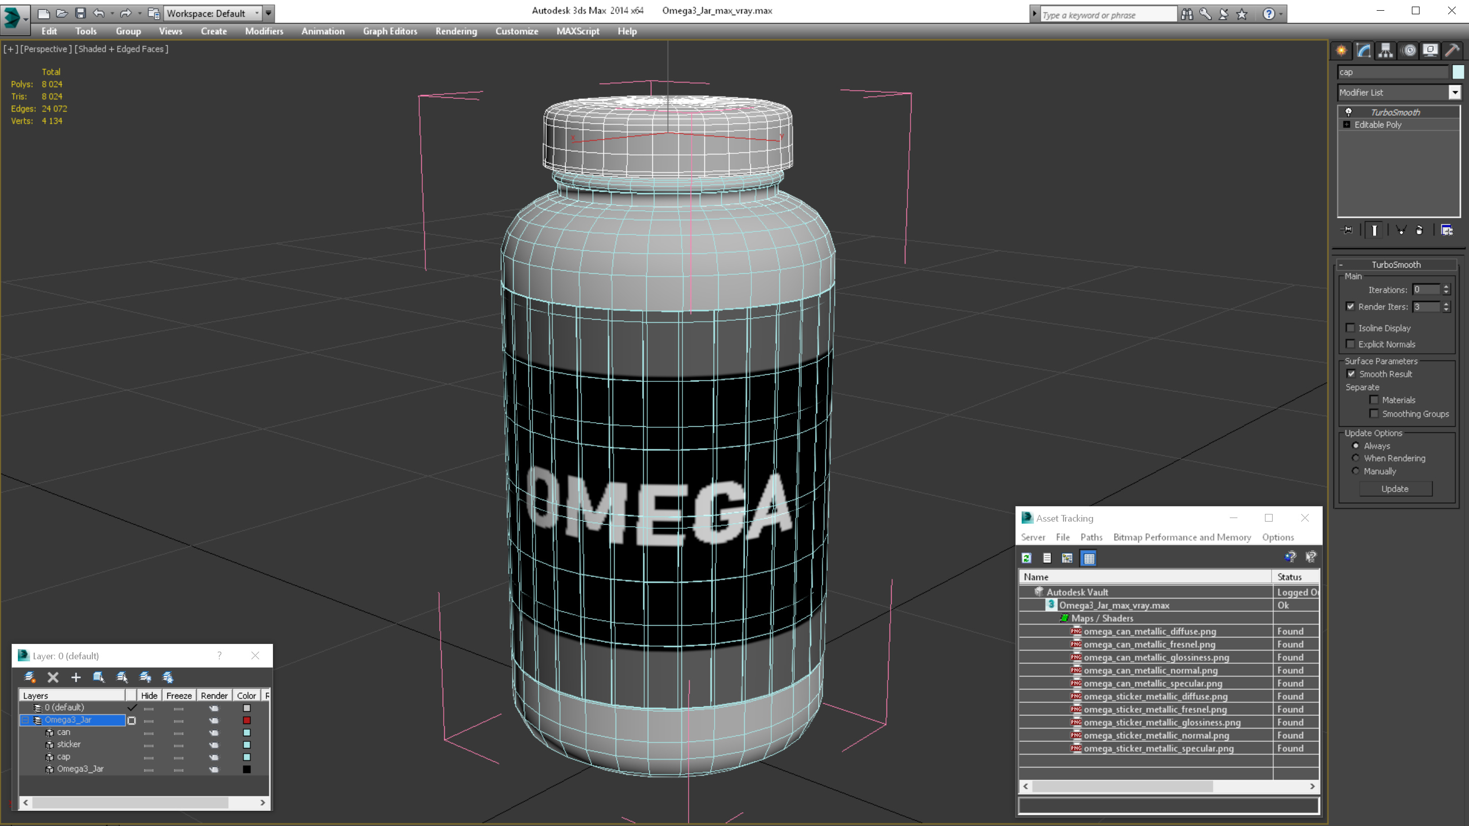Click Refresh icon in Asset Tracking
The image size is (1469, 826).
click(x=1026, y=559)
